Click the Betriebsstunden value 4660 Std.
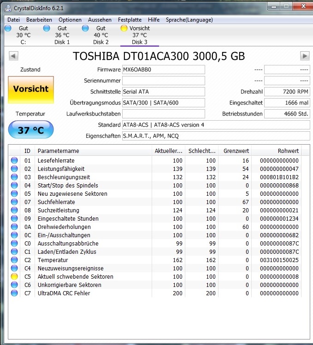 287,114
